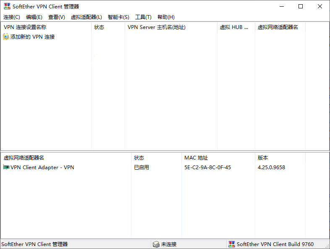Click the add new VPN connection icon
Screen dimensions: 330x249
pos(6,37)
